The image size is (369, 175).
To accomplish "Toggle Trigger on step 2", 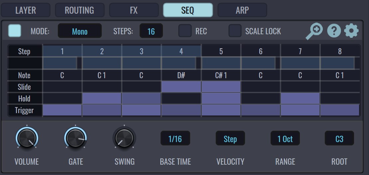I will (x=102, y=110).
